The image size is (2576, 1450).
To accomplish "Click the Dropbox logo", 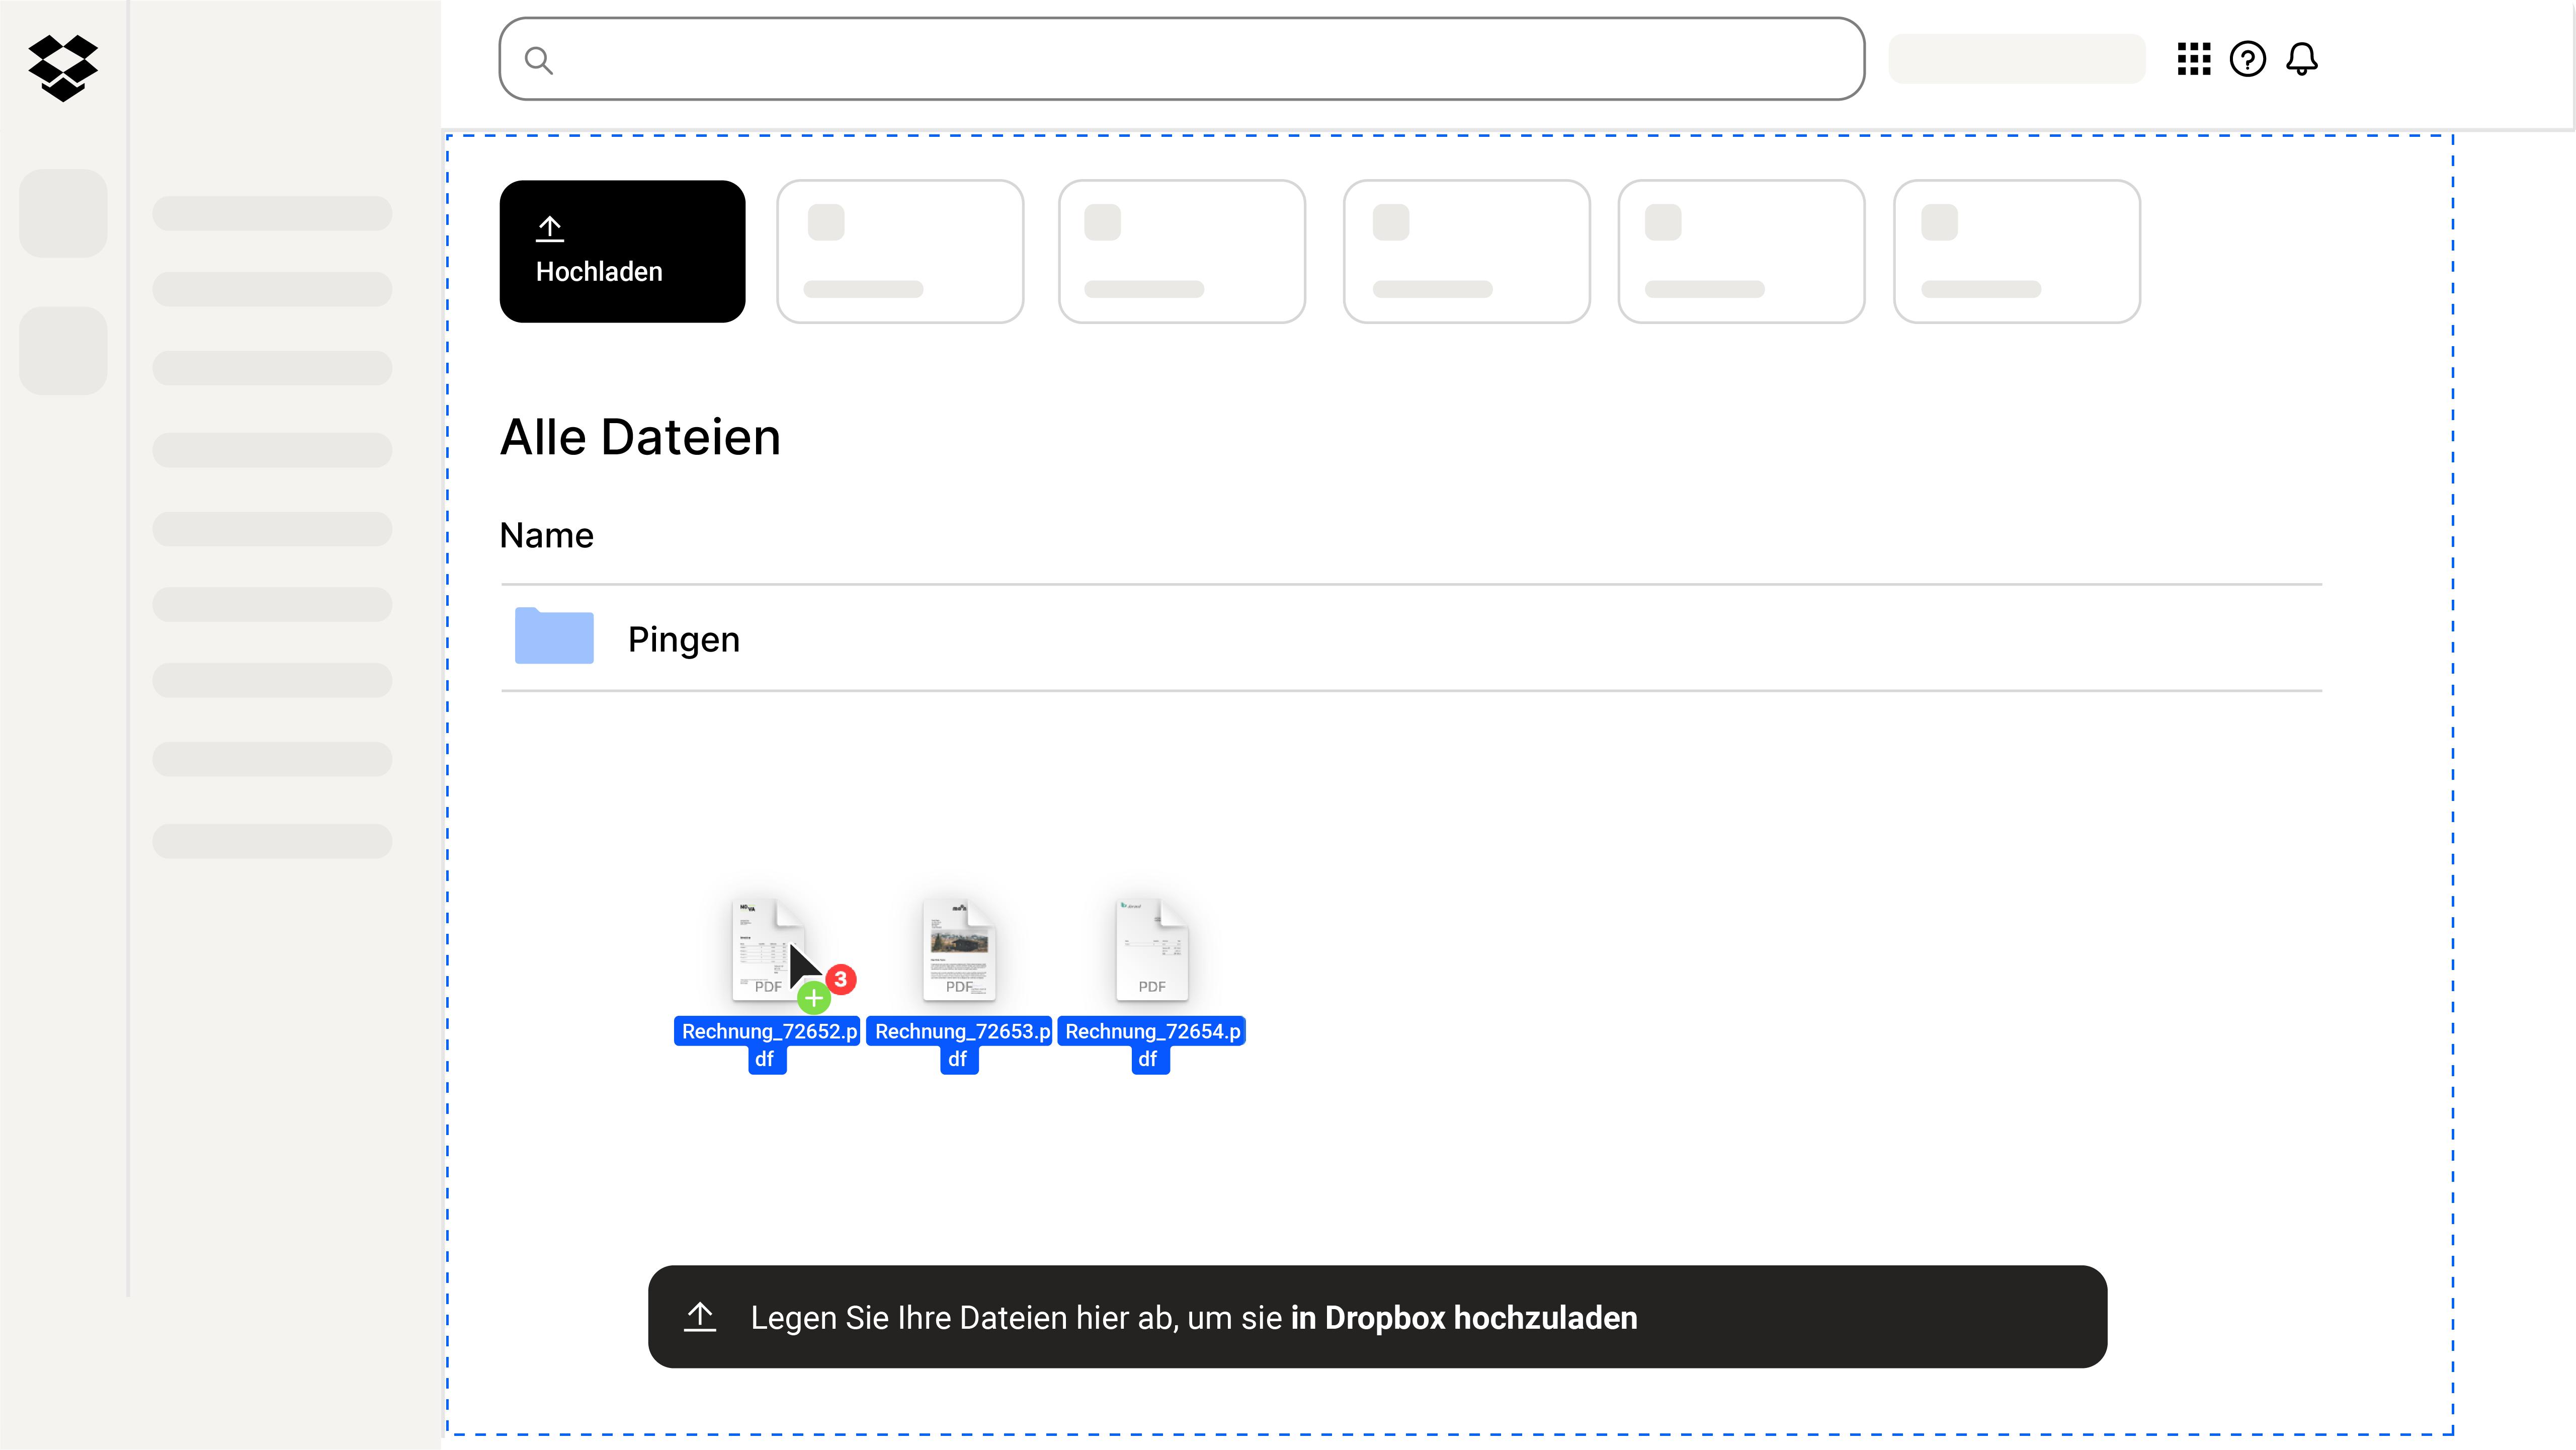I will pyautogui.click(x=63, y=67).
